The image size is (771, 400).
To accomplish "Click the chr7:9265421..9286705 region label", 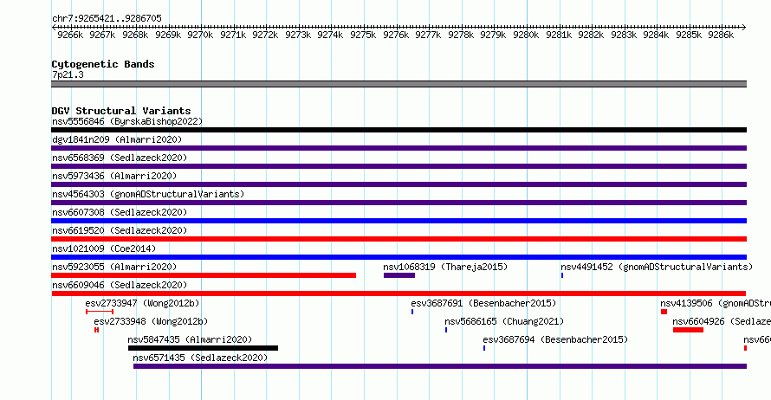I will 107,18.
